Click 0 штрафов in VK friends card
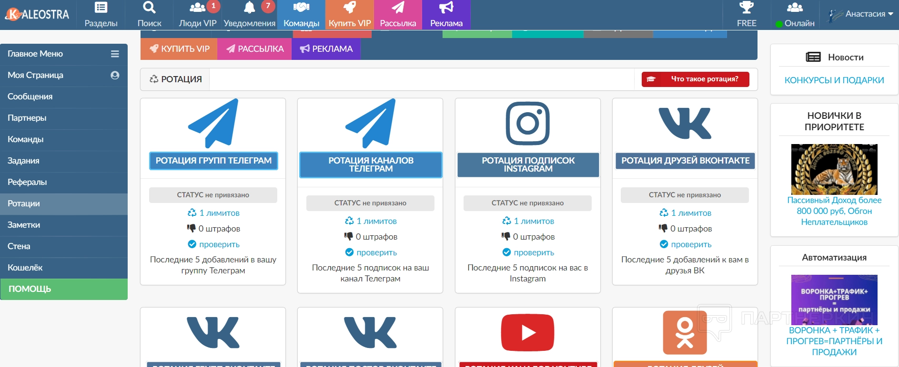Screen dimensions: 899x367 [x=685, y=229]
